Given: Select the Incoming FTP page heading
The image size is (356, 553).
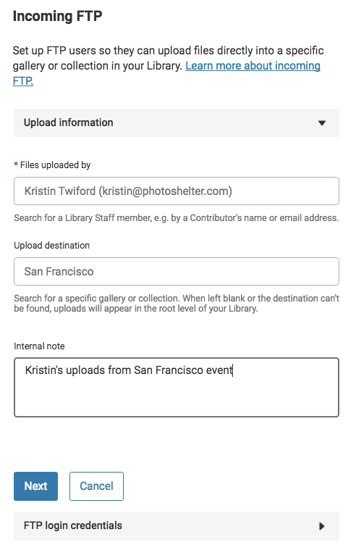Looking at the screenshot, I should [x=57, y=16].
